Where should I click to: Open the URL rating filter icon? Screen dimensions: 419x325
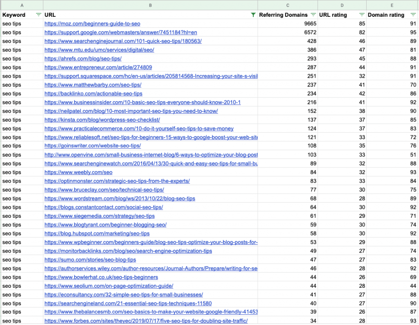(x=362, y=15)
